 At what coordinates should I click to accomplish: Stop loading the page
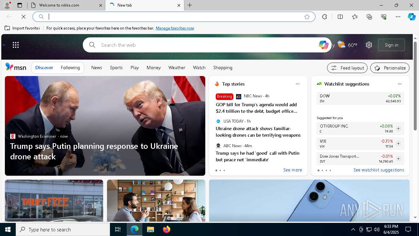tap(24, 17)
